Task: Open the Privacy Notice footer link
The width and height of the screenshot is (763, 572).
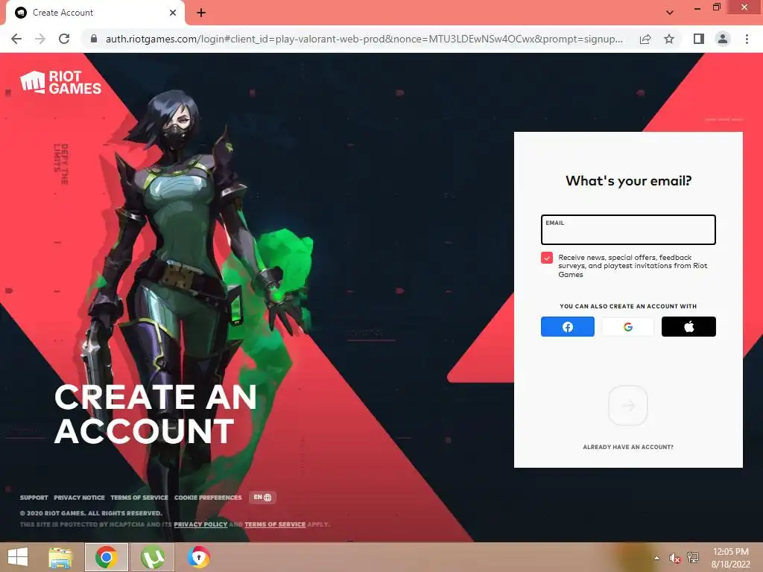Action: point(79,498)
